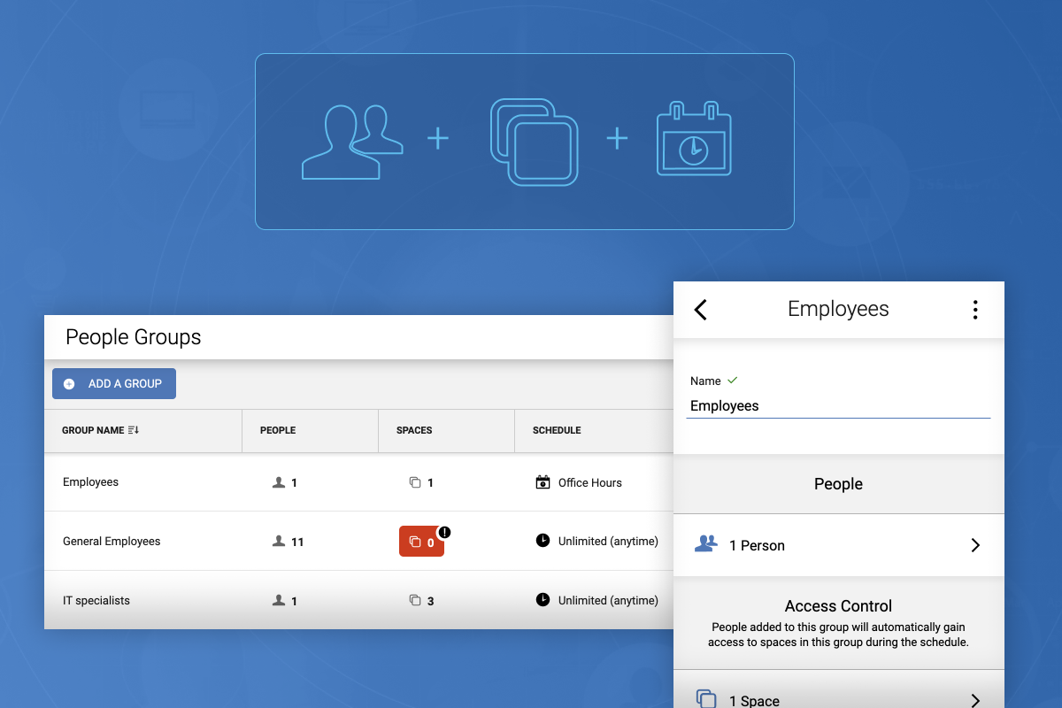Click the Name input field containing Employees
The width and height of the screenshot is (1062, 708).
tap(837, 406)
